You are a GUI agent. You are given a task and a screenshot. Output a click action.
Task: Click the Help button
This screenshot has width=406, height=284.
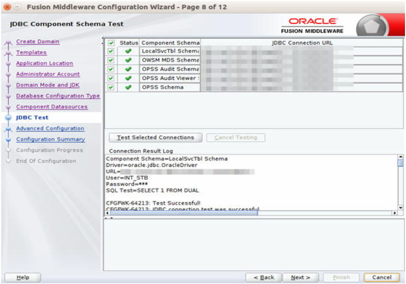point(23,278)
